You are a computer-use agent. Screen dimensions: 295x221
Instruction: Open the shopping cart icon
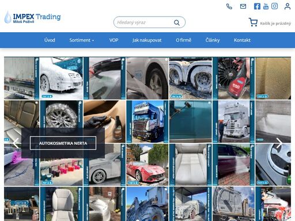[x=253, y=22]
